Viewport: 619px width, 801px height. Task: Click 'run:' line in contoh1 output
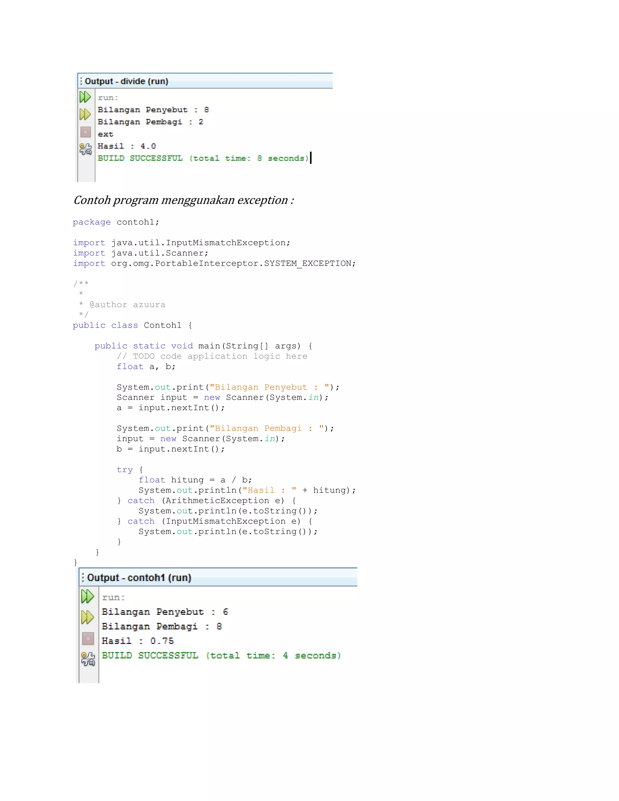(113, 598)
